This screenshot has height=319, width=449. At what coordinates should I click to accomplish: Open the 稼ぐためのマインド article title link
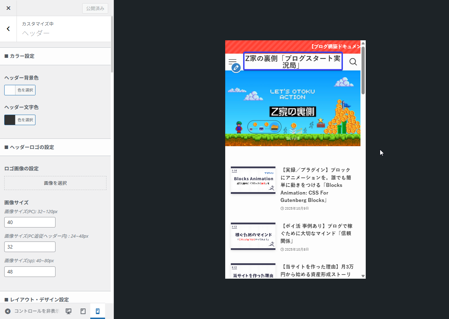tap(316, 233)
